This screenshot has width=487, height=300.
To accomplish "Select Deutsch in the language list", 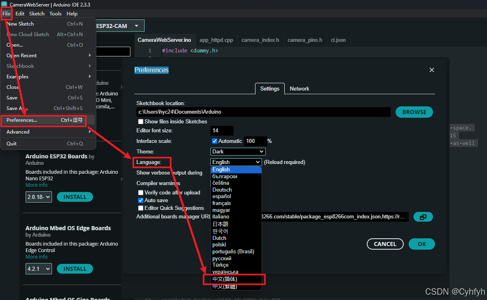I will pyautogui.click(x=236, y=190).
